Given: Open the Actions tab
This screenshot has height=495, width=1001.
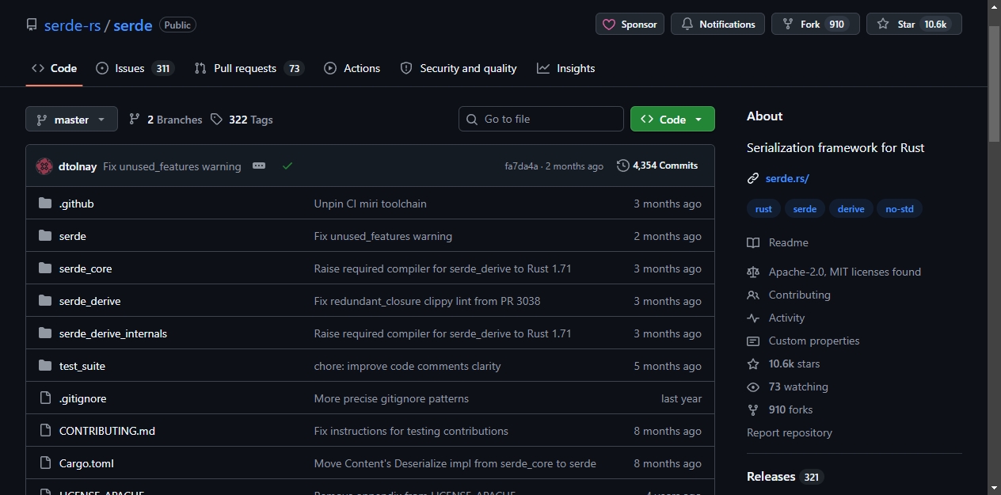Looking at the screenshot, I should pos(352,68).
